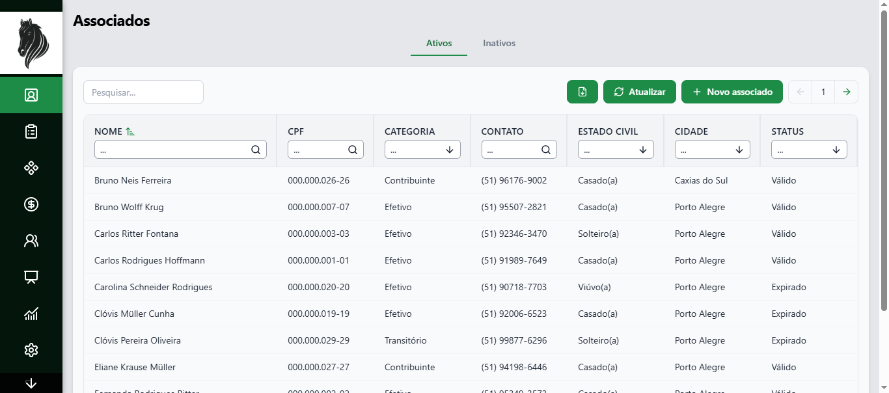Open the ESTADO CIVIL filter dropdown
Viewport: 889px width, 393px height.
[x=616, y=150]
